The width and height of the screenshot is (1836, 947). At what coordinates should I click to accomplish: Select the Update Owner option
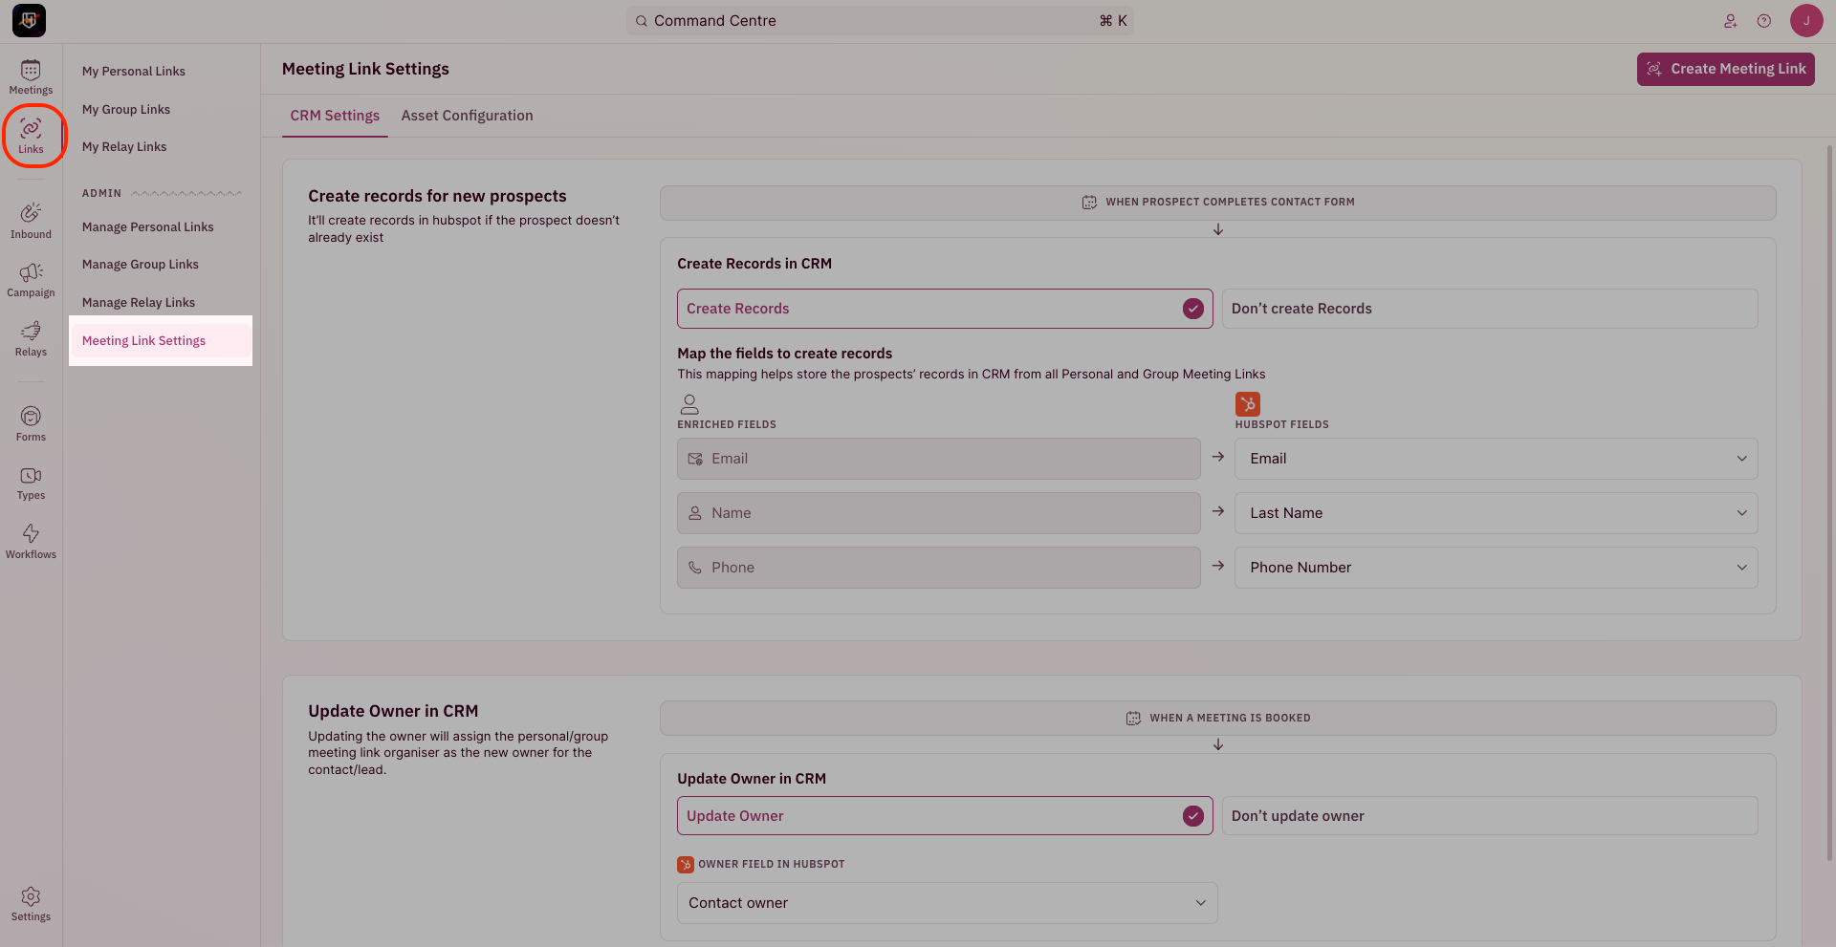pyautogui.click(x=945, y=816)
